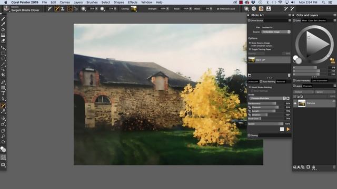Select the Dropper tool

3,24
